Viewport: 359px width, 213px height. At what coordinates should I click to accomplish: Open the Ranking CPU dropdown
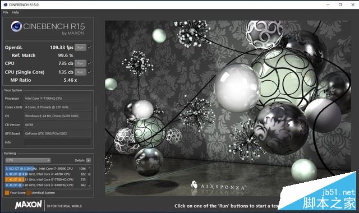pyautogui.click(x=27, y=160)
